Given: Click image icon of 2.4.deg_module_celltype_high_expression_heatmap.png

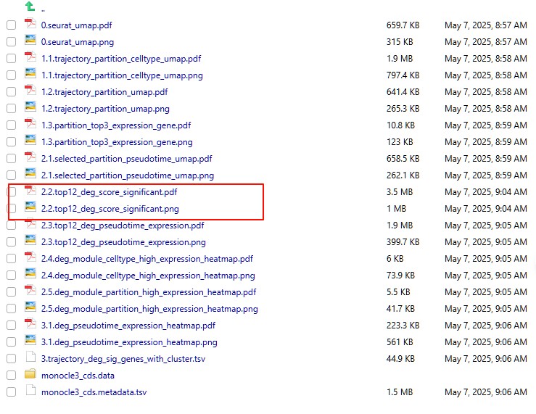Looking at the screenshot, I should point(30,274).
